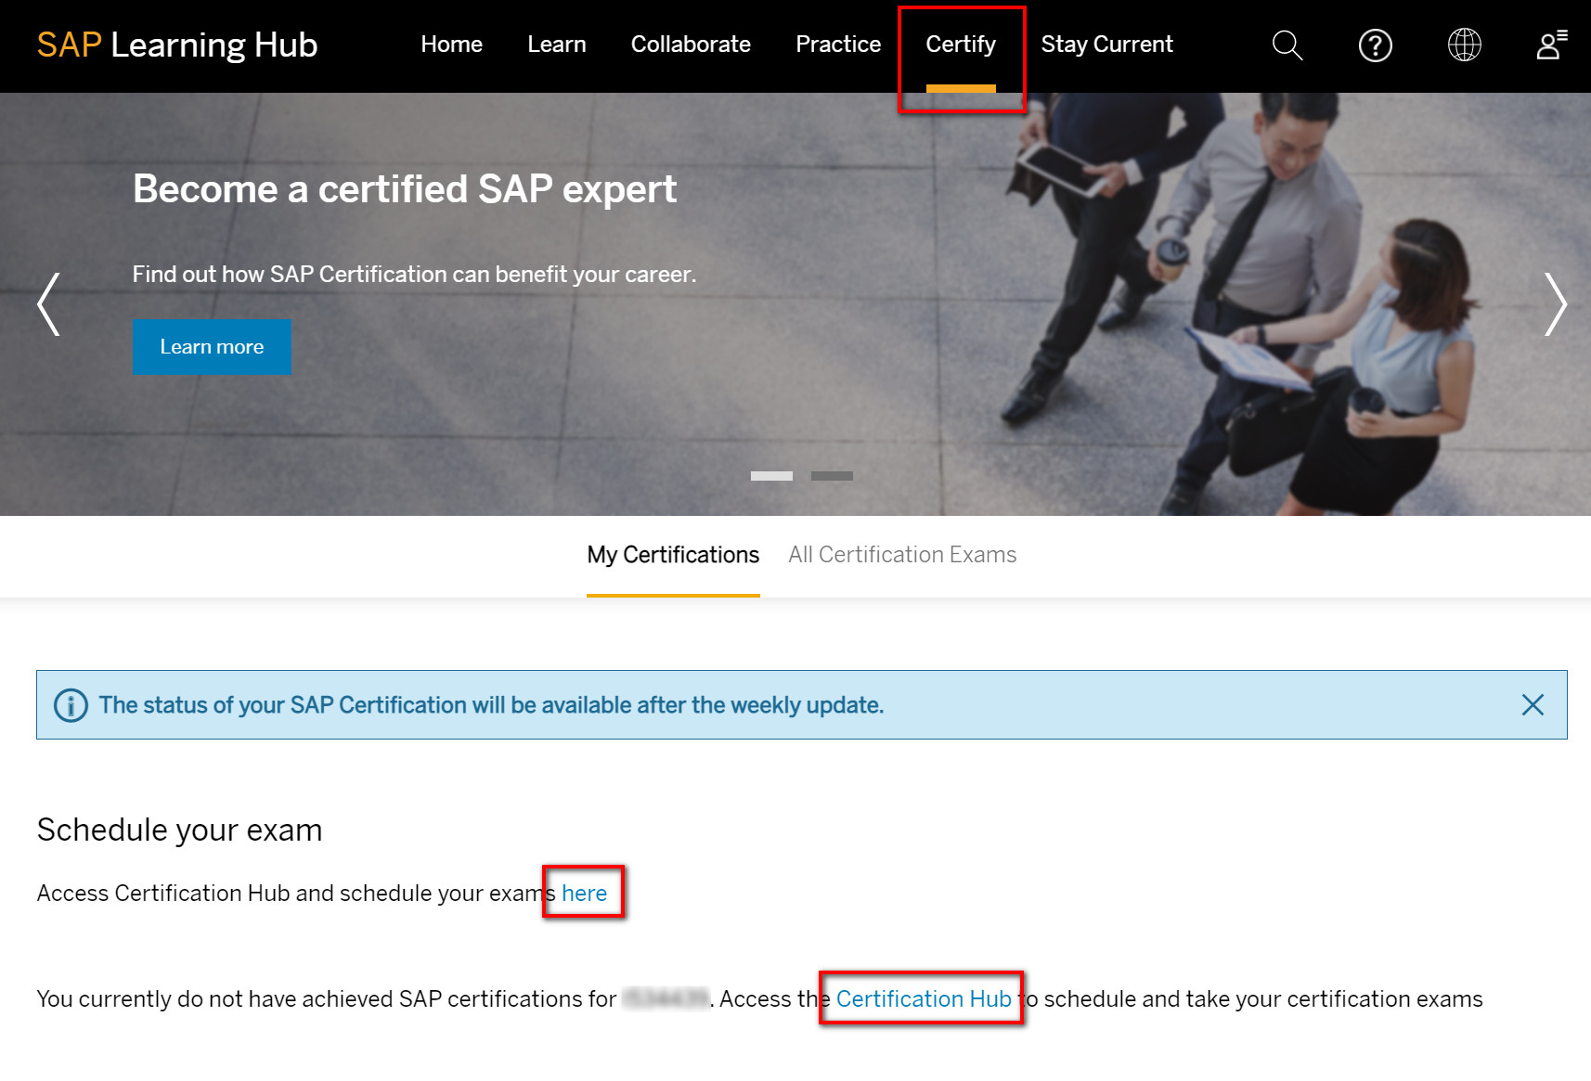Image resolution: width=1591 pixels, height=1081 pixels.
Task: Click the 'here' link to schedule exams
Action: tap(584, 893)
